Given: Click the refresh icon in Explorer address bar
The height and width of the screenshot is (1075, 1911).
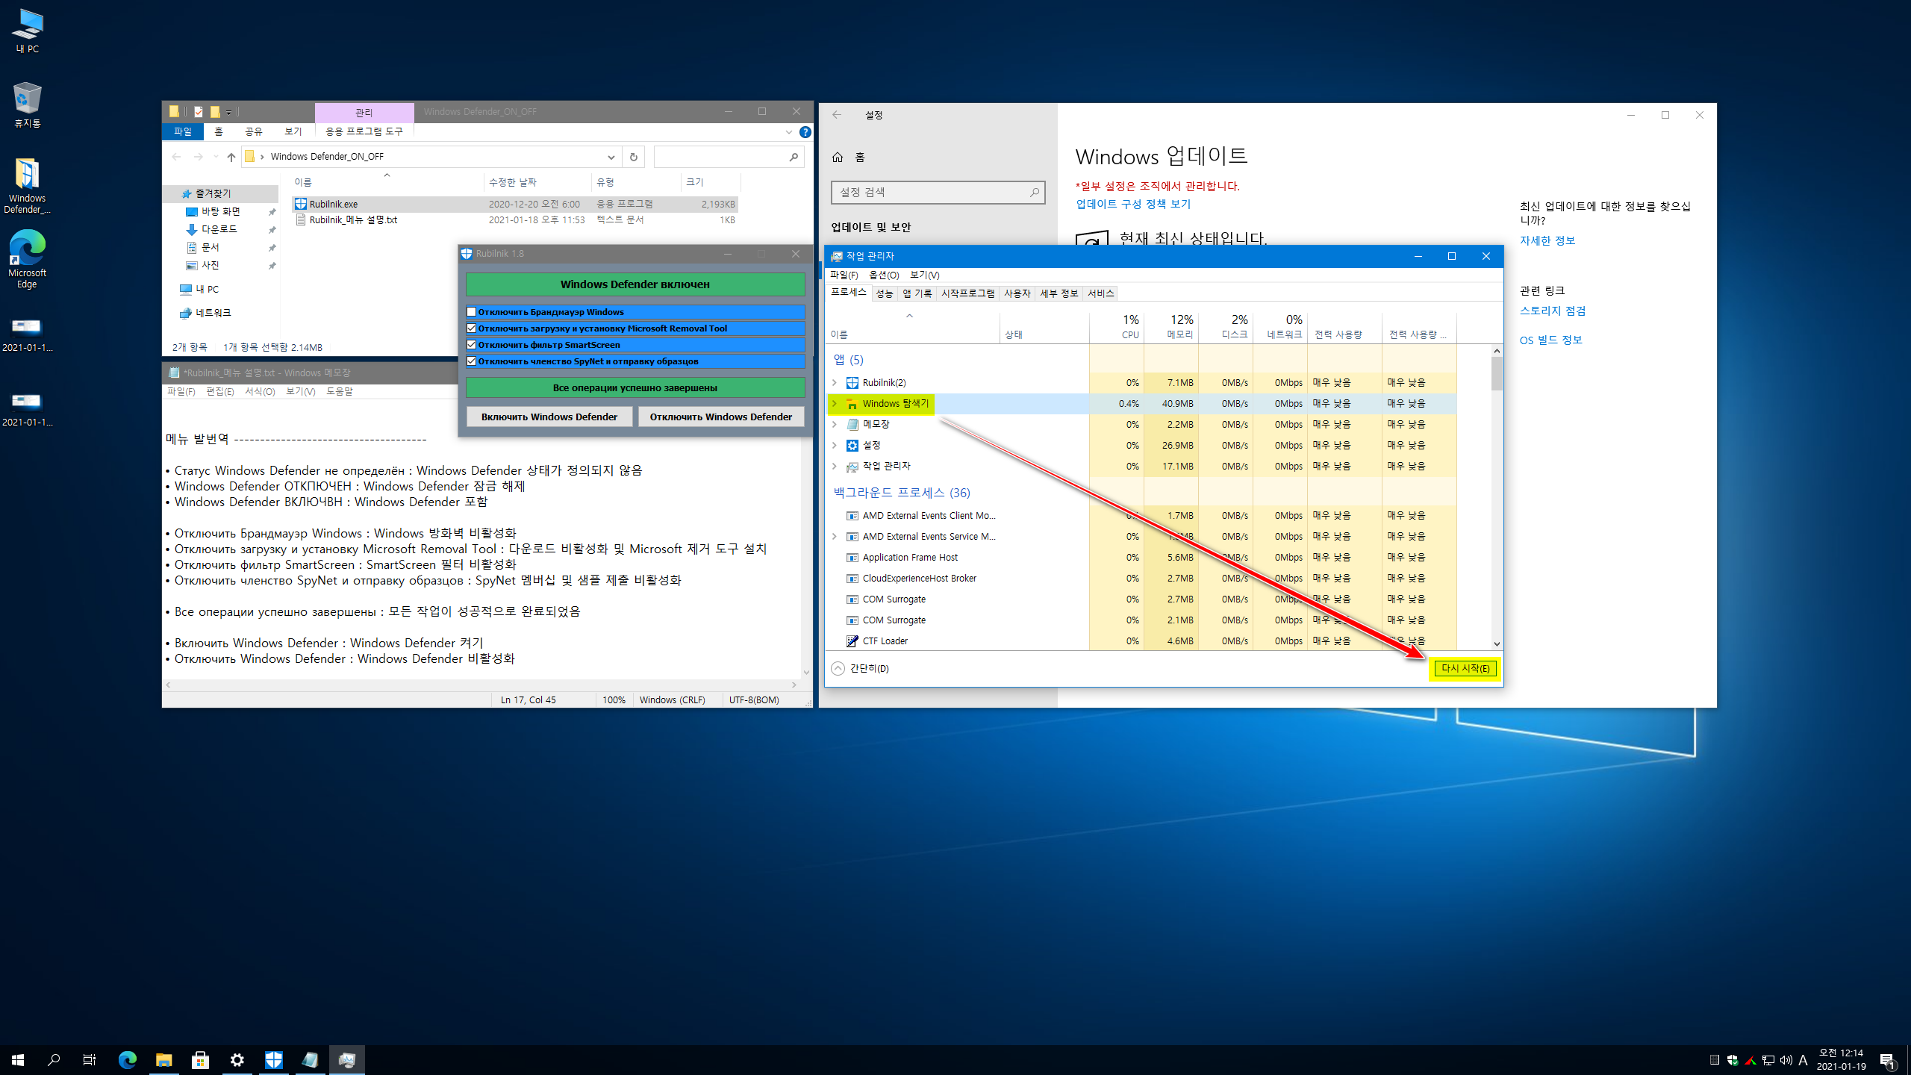Looking at the screenshot, I should (633, 157).
